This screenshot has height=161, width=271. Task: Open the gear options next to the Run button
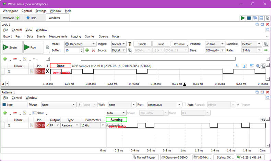pyautogui.click(x=48, y=47)
